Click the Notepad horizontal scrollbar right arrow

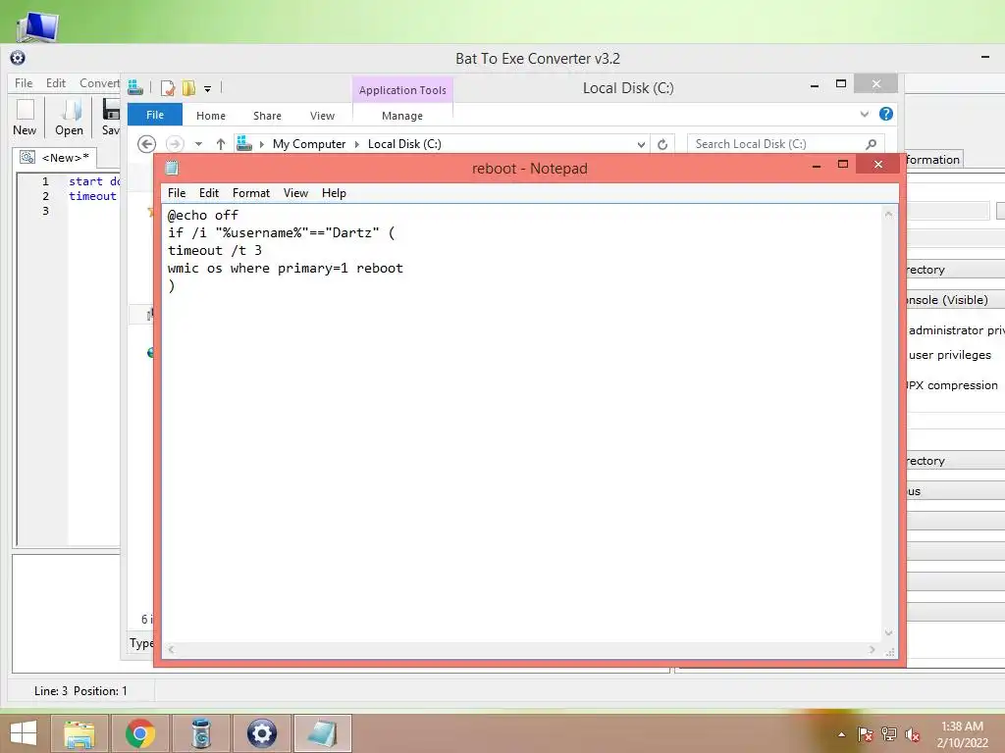coord(873,649)
